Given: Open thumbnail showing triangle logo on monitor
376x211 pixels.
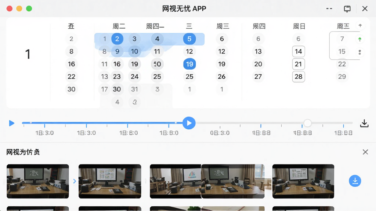Looking at the screenshot, I should point(176,181).
